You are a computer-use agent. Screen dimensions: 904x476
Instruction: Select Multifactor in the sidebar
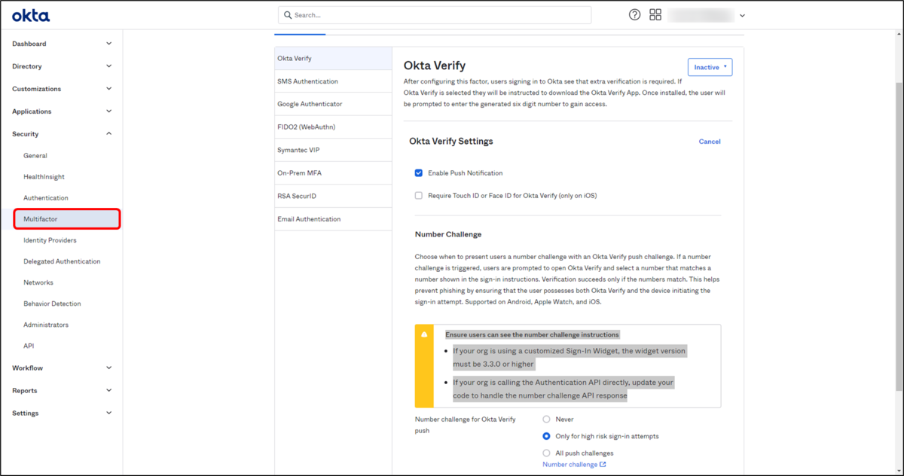pyautogui.click(x=67, y=219)
